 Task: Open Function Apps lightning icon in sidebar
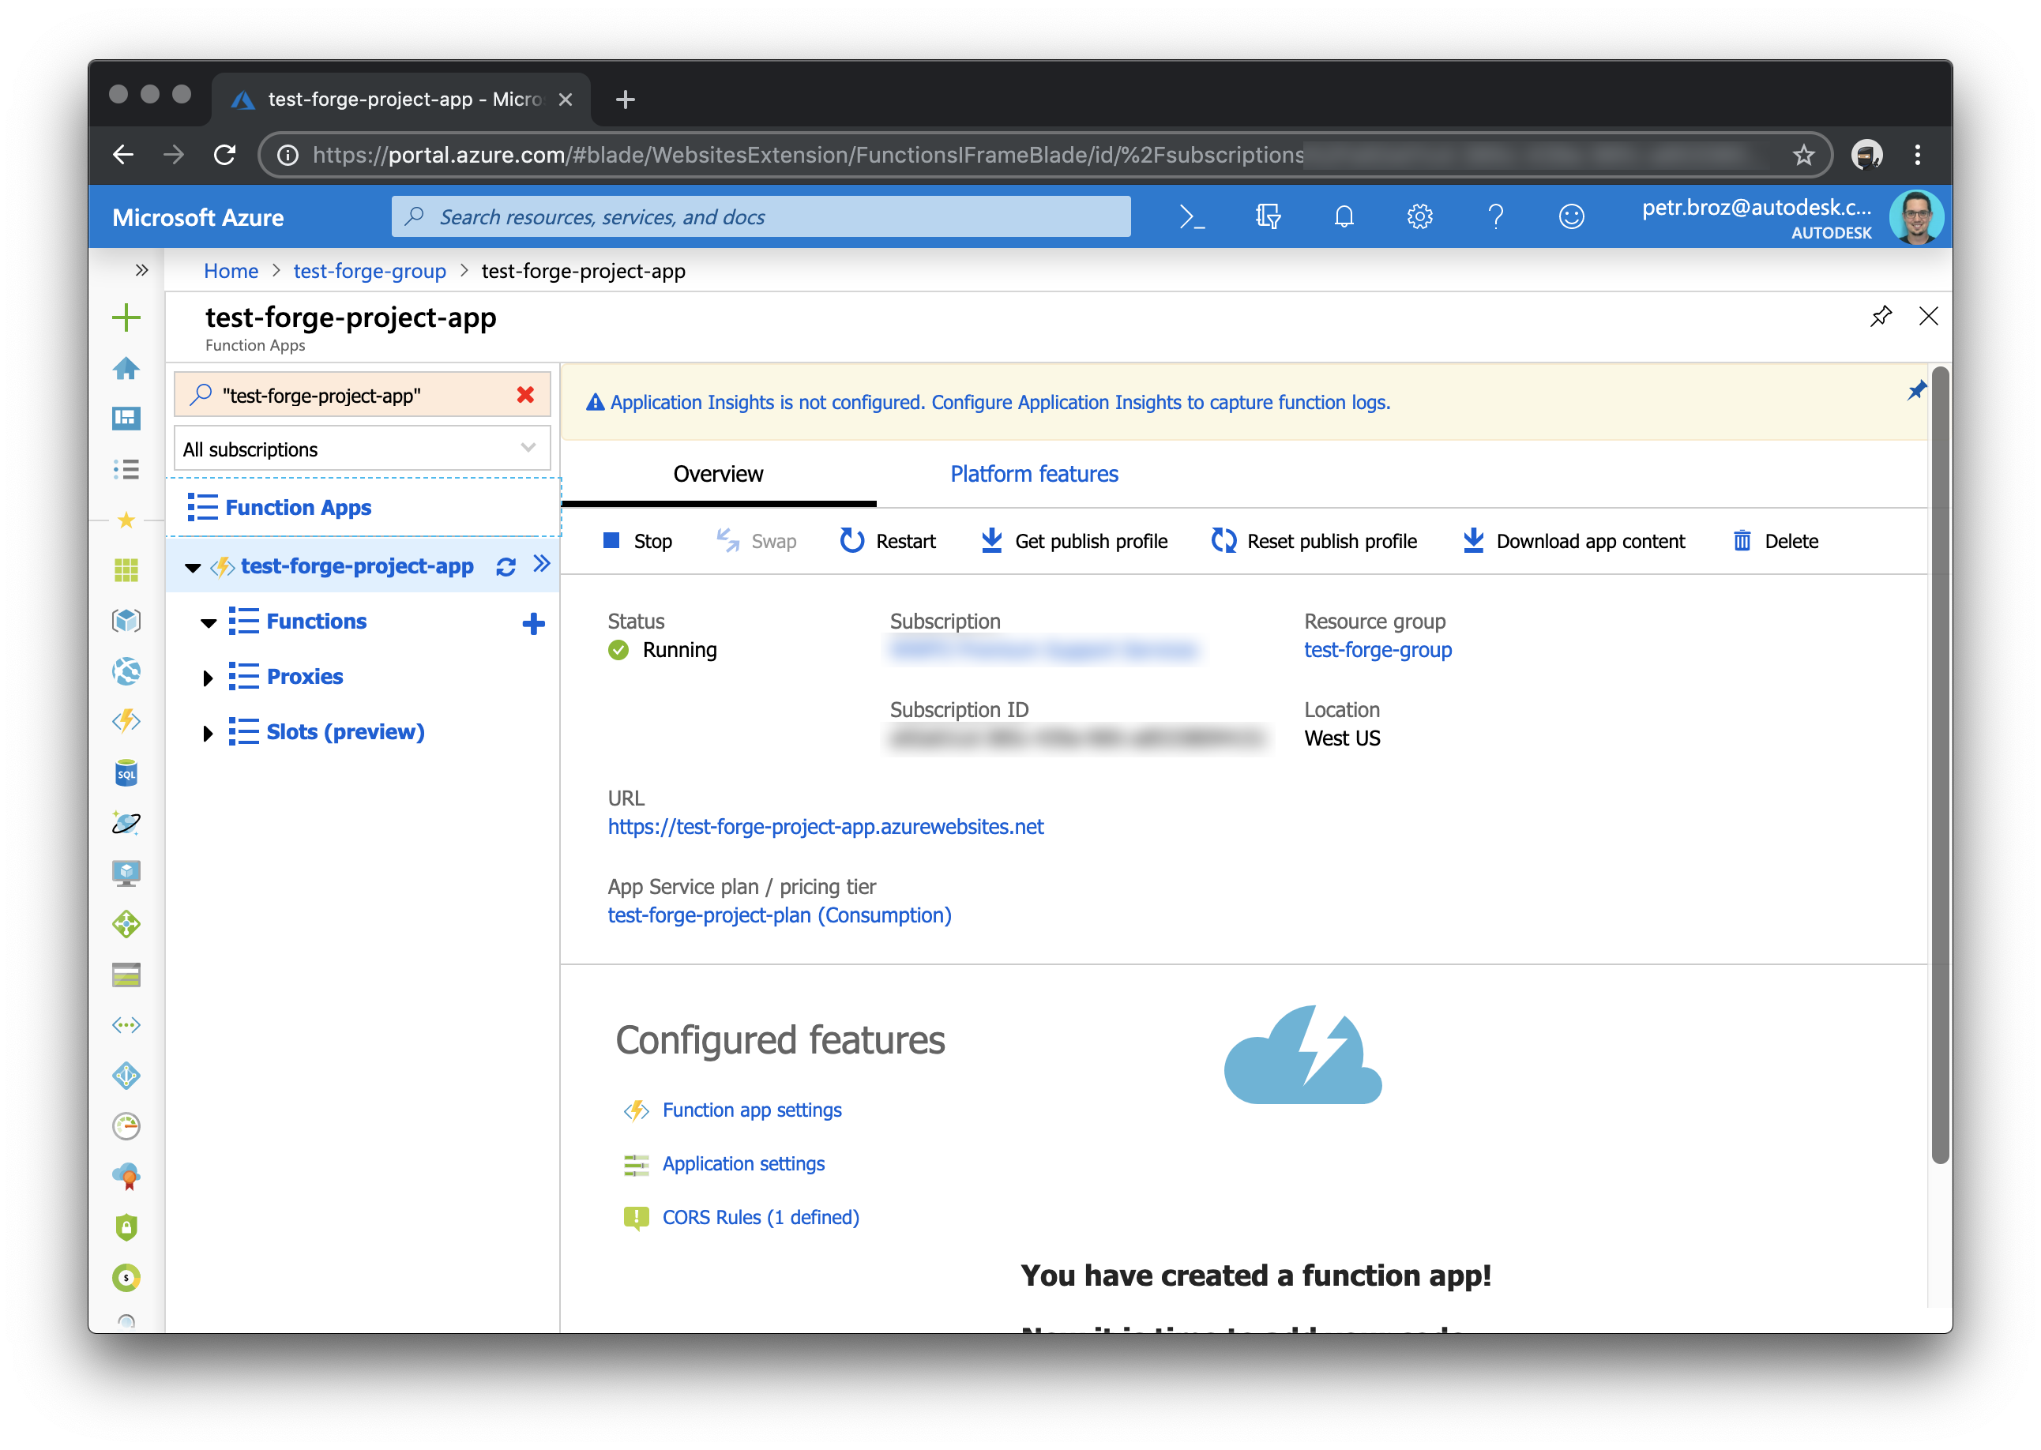click(x=126, y=720)
